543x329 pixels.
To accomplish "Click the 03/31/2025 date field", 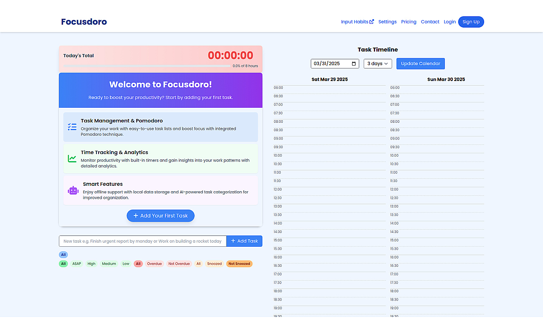I will pos(335,63).
